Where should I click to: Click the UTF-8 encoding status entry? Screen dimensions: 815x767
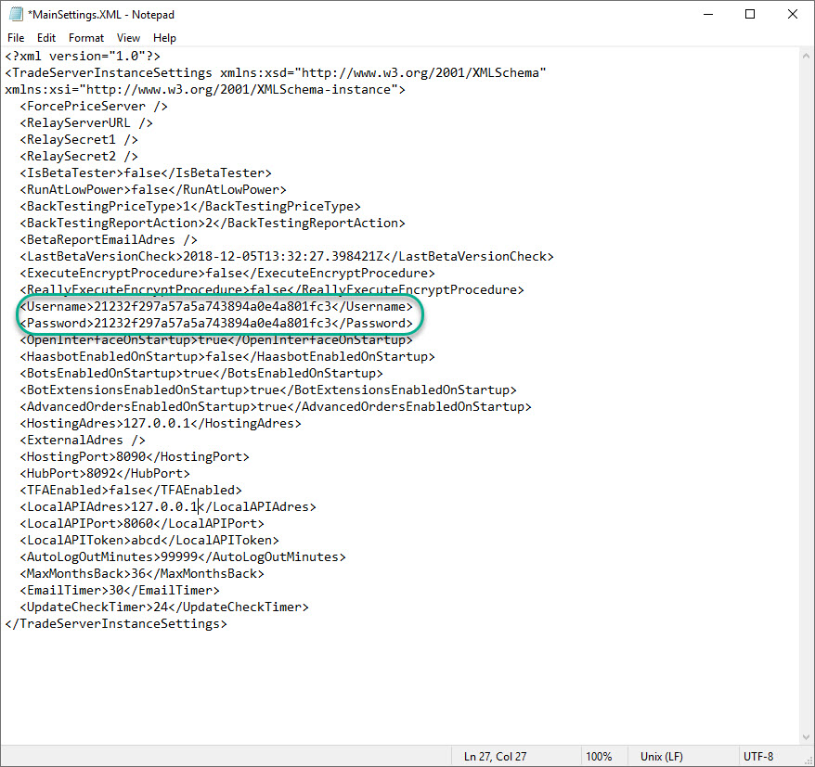tap(758, 757)
